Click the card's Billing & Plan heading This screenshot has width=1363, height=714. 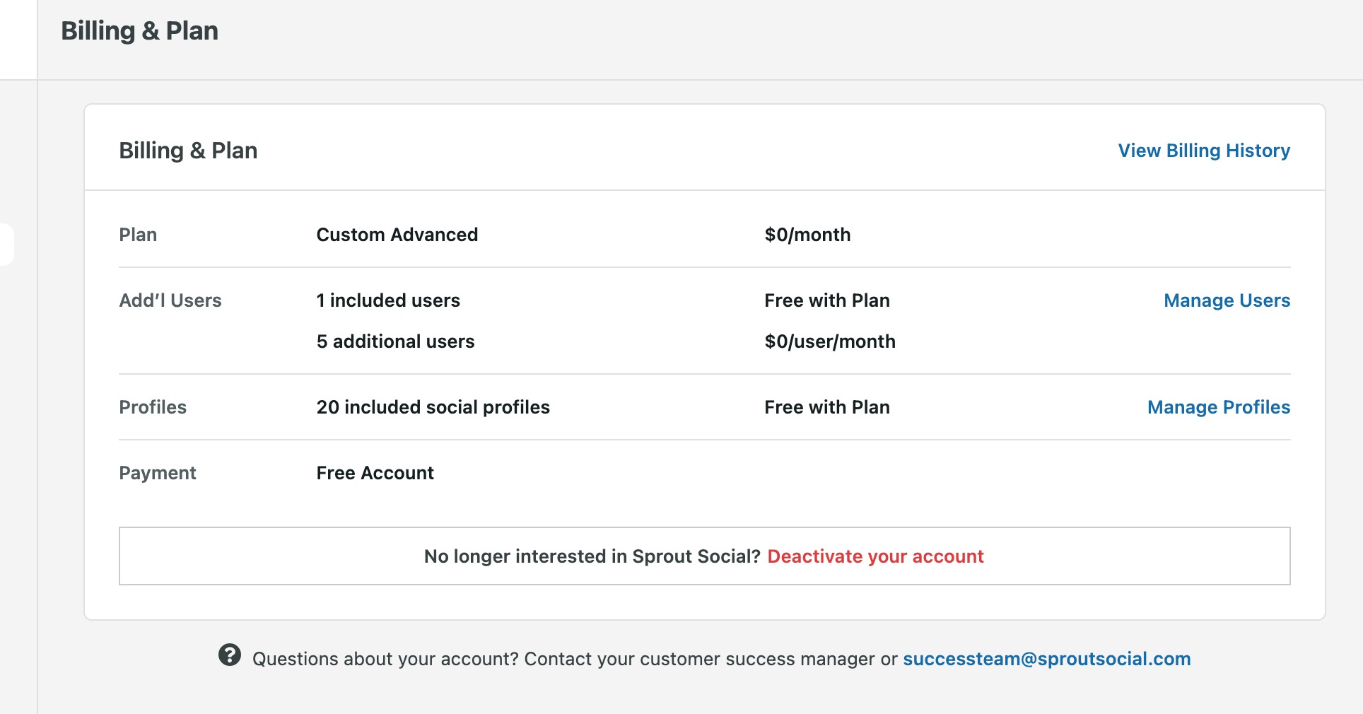(x=188, y=151)
